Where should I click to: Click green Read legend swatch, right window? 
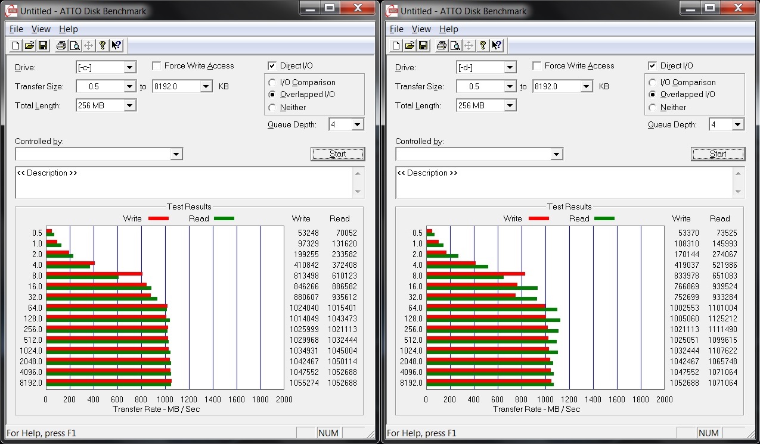pyautogui.click(x=604, y=218)
